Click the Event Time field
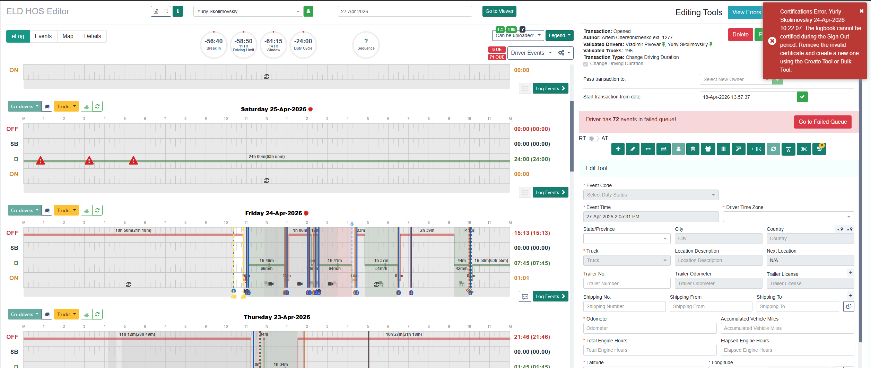The height and width of the screenshot is (368, 871). [651, 217]
